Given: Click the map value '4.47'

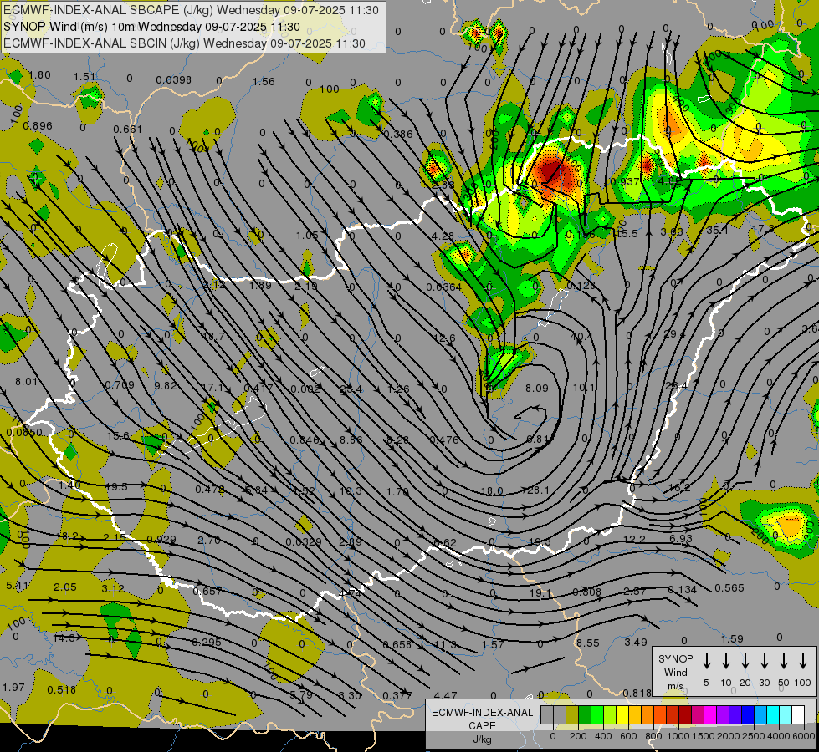Looking at the screenshot, I should 445,695.
